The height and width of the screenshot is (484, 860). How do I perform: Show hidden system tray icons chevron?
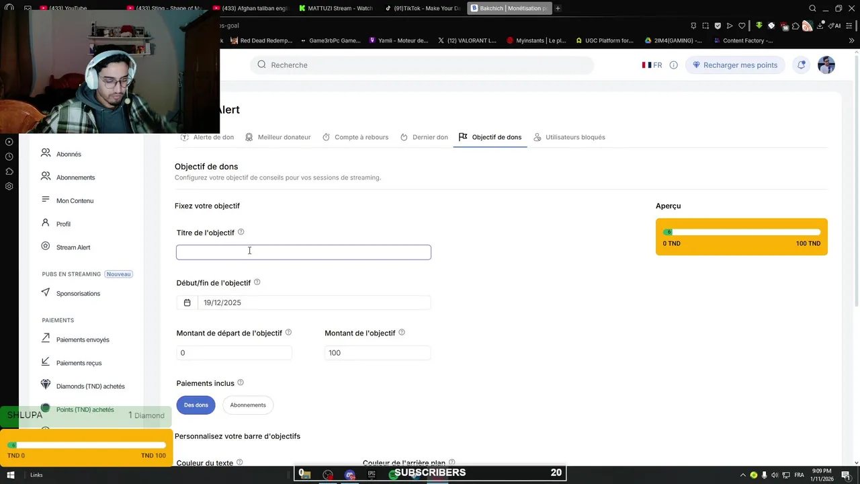click(x=742, y=475)
